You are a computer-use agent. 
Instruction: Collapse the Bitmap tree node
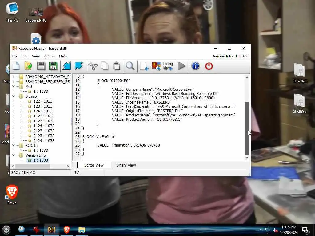pos(13,96)
